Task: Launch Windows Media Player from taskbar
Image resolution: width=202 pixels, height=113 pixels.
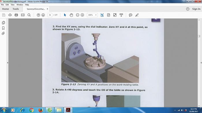Action: 13,110
